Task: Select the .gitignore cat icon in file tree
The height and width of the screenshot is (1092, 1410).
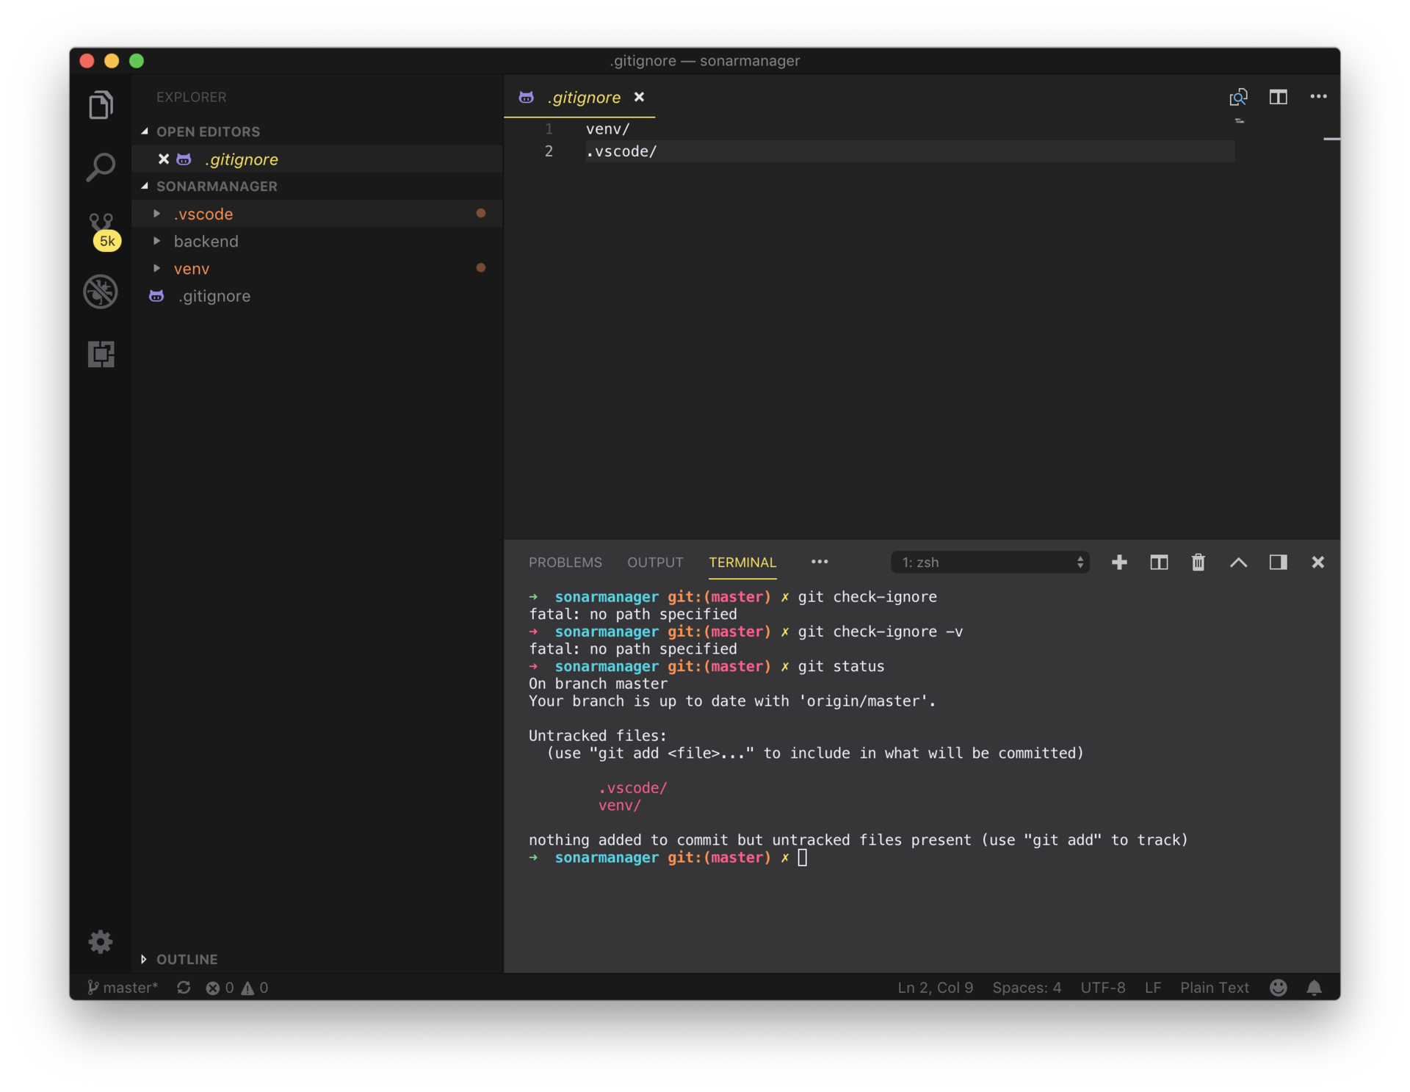Action: coord(156,295)
